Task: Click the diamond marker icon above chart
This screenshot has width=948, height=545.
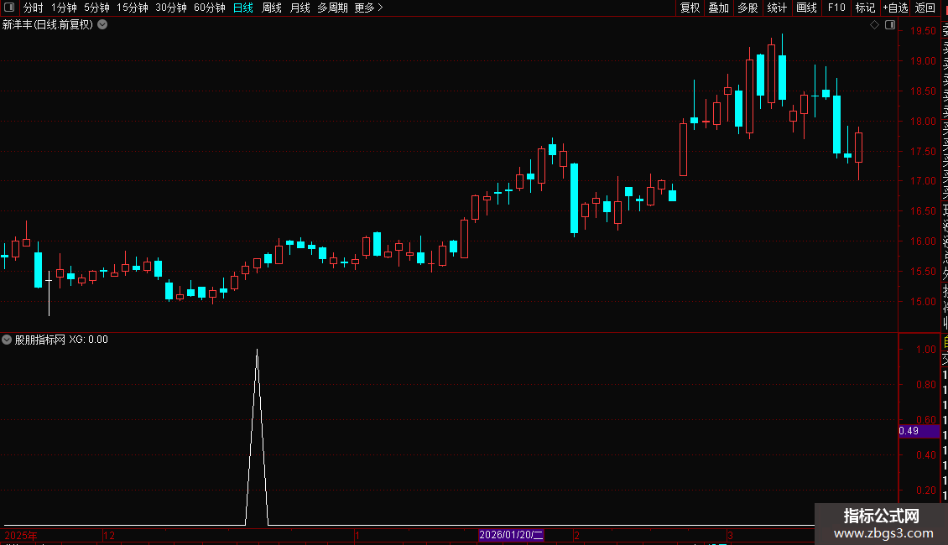Action: click(x=874, y=25)
